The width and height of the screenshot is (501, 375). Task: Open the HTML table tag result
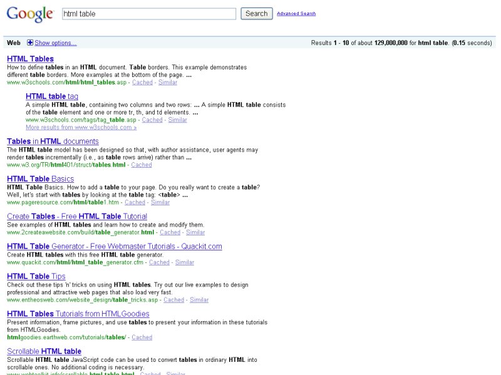pos(52,96)
